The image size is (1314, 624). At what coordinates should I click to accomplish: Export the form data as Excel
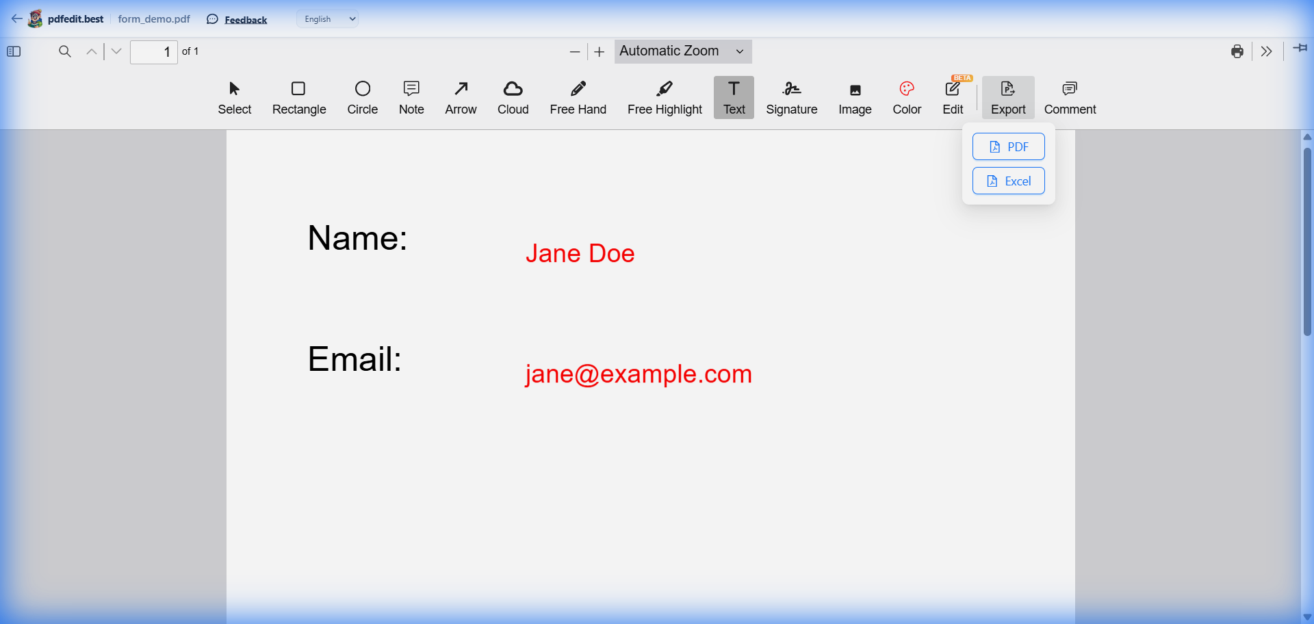(x=1009, y=181)
